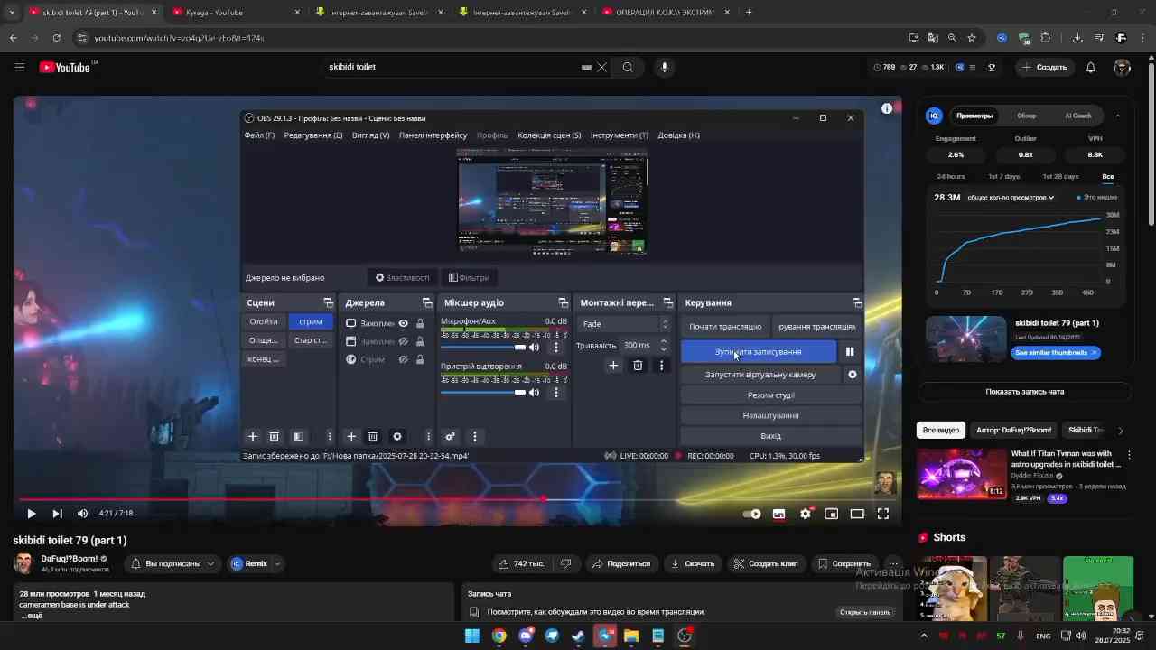Enable theater mode in the video player
This screenshot has height=650, width=1156.
856,513
